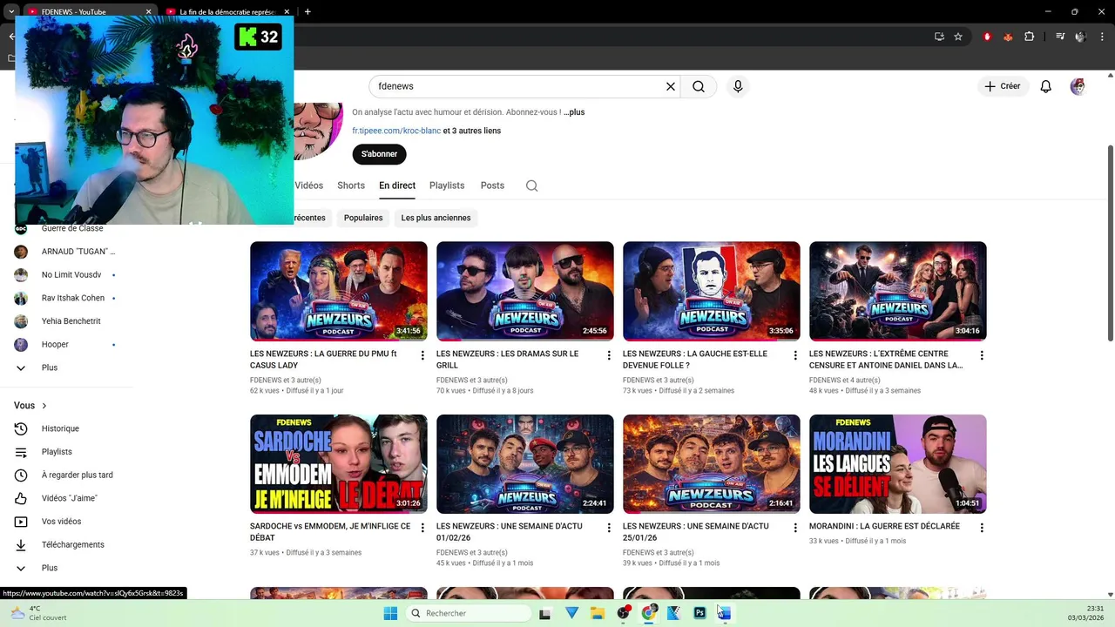This screenshot has width=1115, height=627.
Task: Switch to La fin de la démocratie tab
Action: tap(226, 11)
